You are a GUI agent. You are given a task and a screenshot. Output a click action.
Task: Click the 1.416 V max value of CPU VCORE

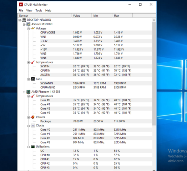point(118,33)
